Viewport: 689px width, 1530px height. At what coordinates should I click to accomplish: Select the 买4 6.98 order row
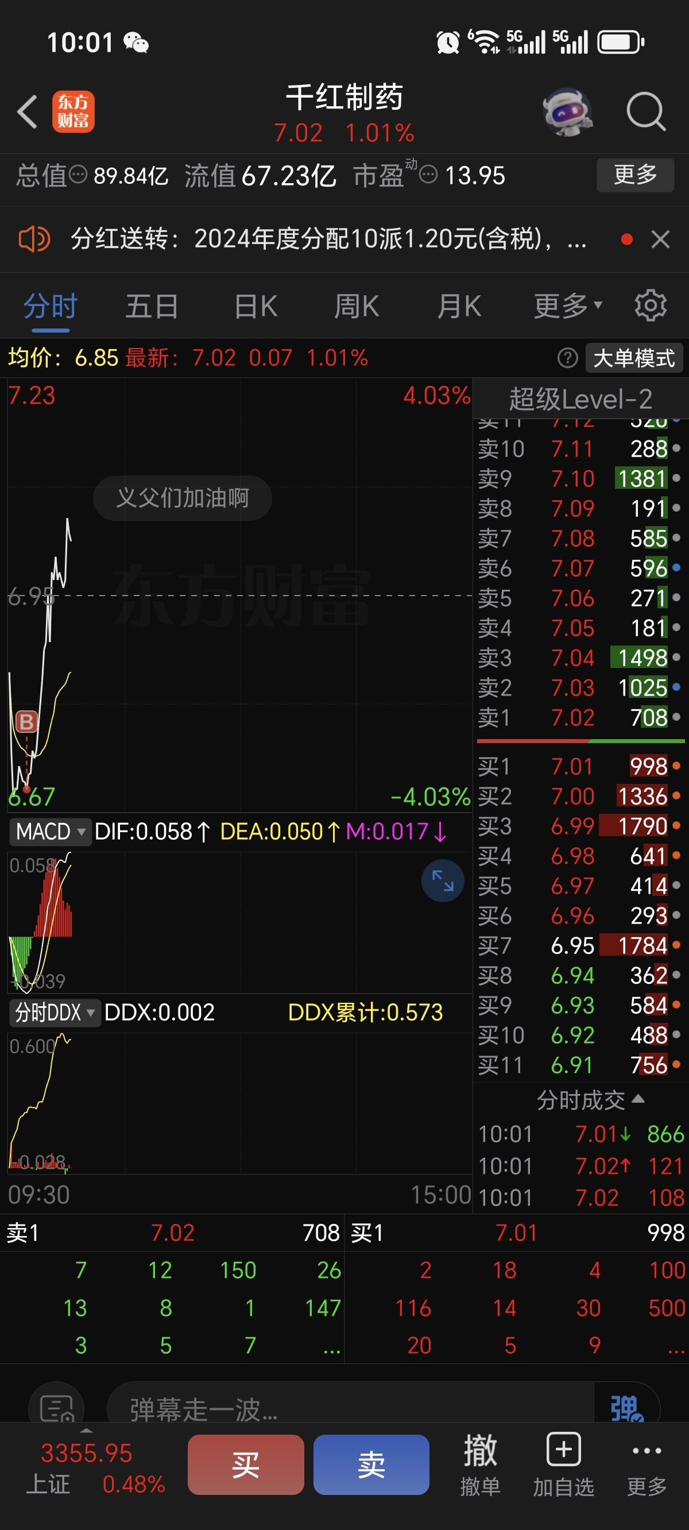pyautogui.click(x=580, y=856)
